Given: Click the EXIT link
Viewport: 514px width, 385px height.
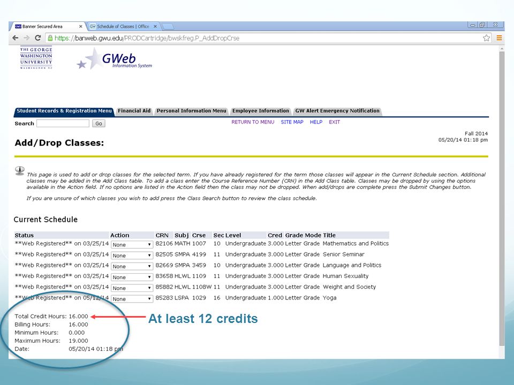Looking at the screenshot, I should click(334, 122).
